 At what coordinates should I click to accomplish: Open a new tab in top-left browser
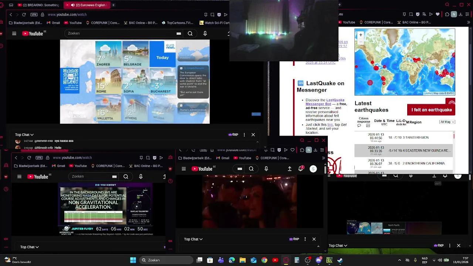[x=113, y=5]
